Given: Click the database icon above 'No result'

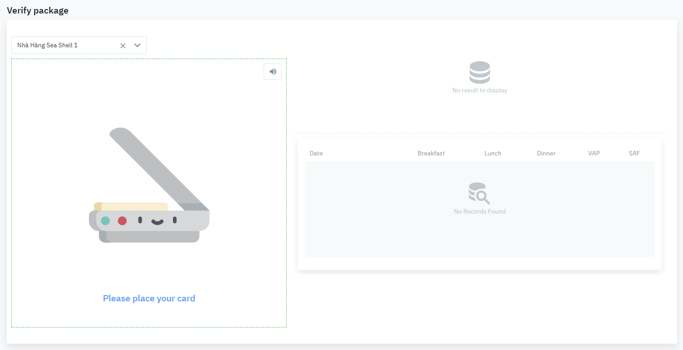Looking at the screenshot, I should (x=479, y=73).
